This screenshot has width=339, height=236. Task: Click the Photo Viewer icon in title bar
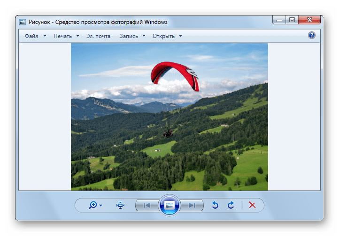(x=22, y=22)
